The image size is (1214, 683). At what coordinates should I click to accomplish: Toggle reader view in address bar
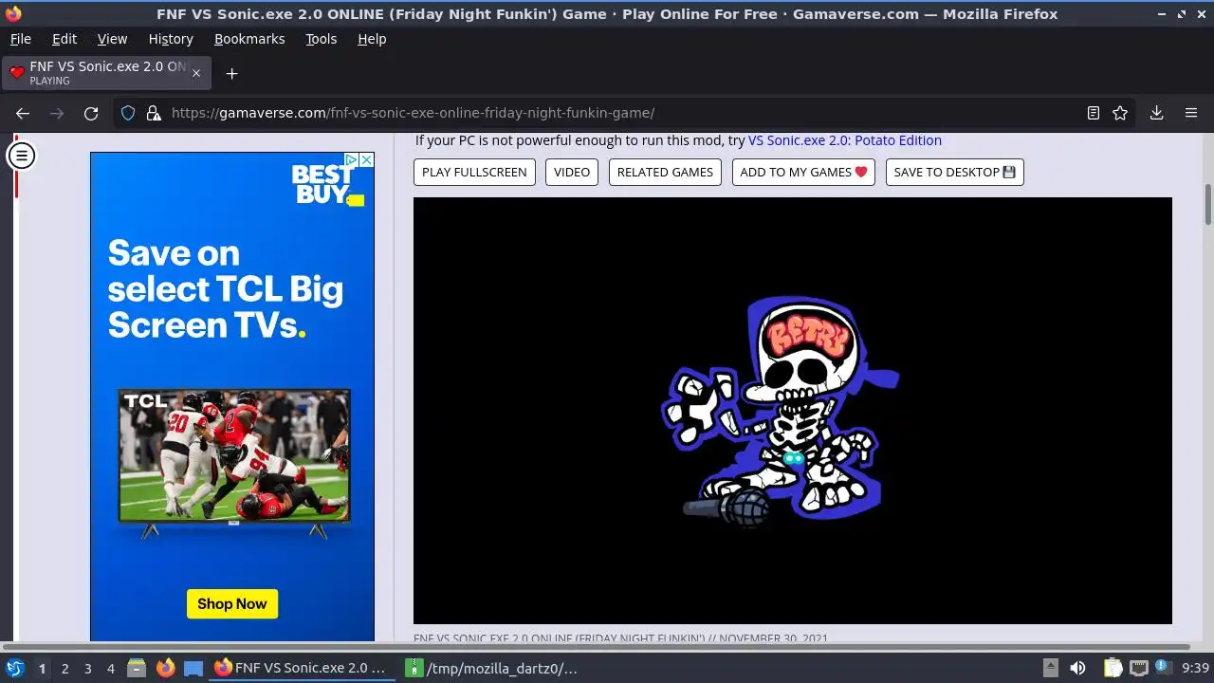coord(1094,113)
